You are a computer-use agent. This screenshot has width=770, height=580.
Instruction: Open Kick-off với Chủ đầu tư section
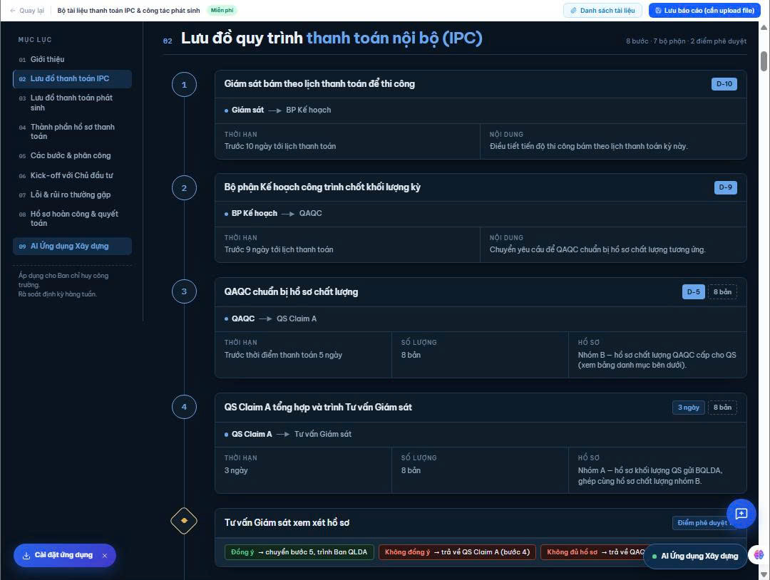click(72, 175)
